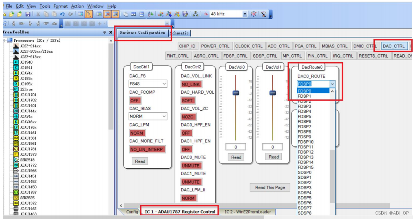Click the Read This Page button
The image size is (415, 219).
pos(270,187)
